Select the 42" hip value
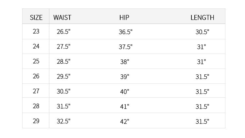 [124, 121]
